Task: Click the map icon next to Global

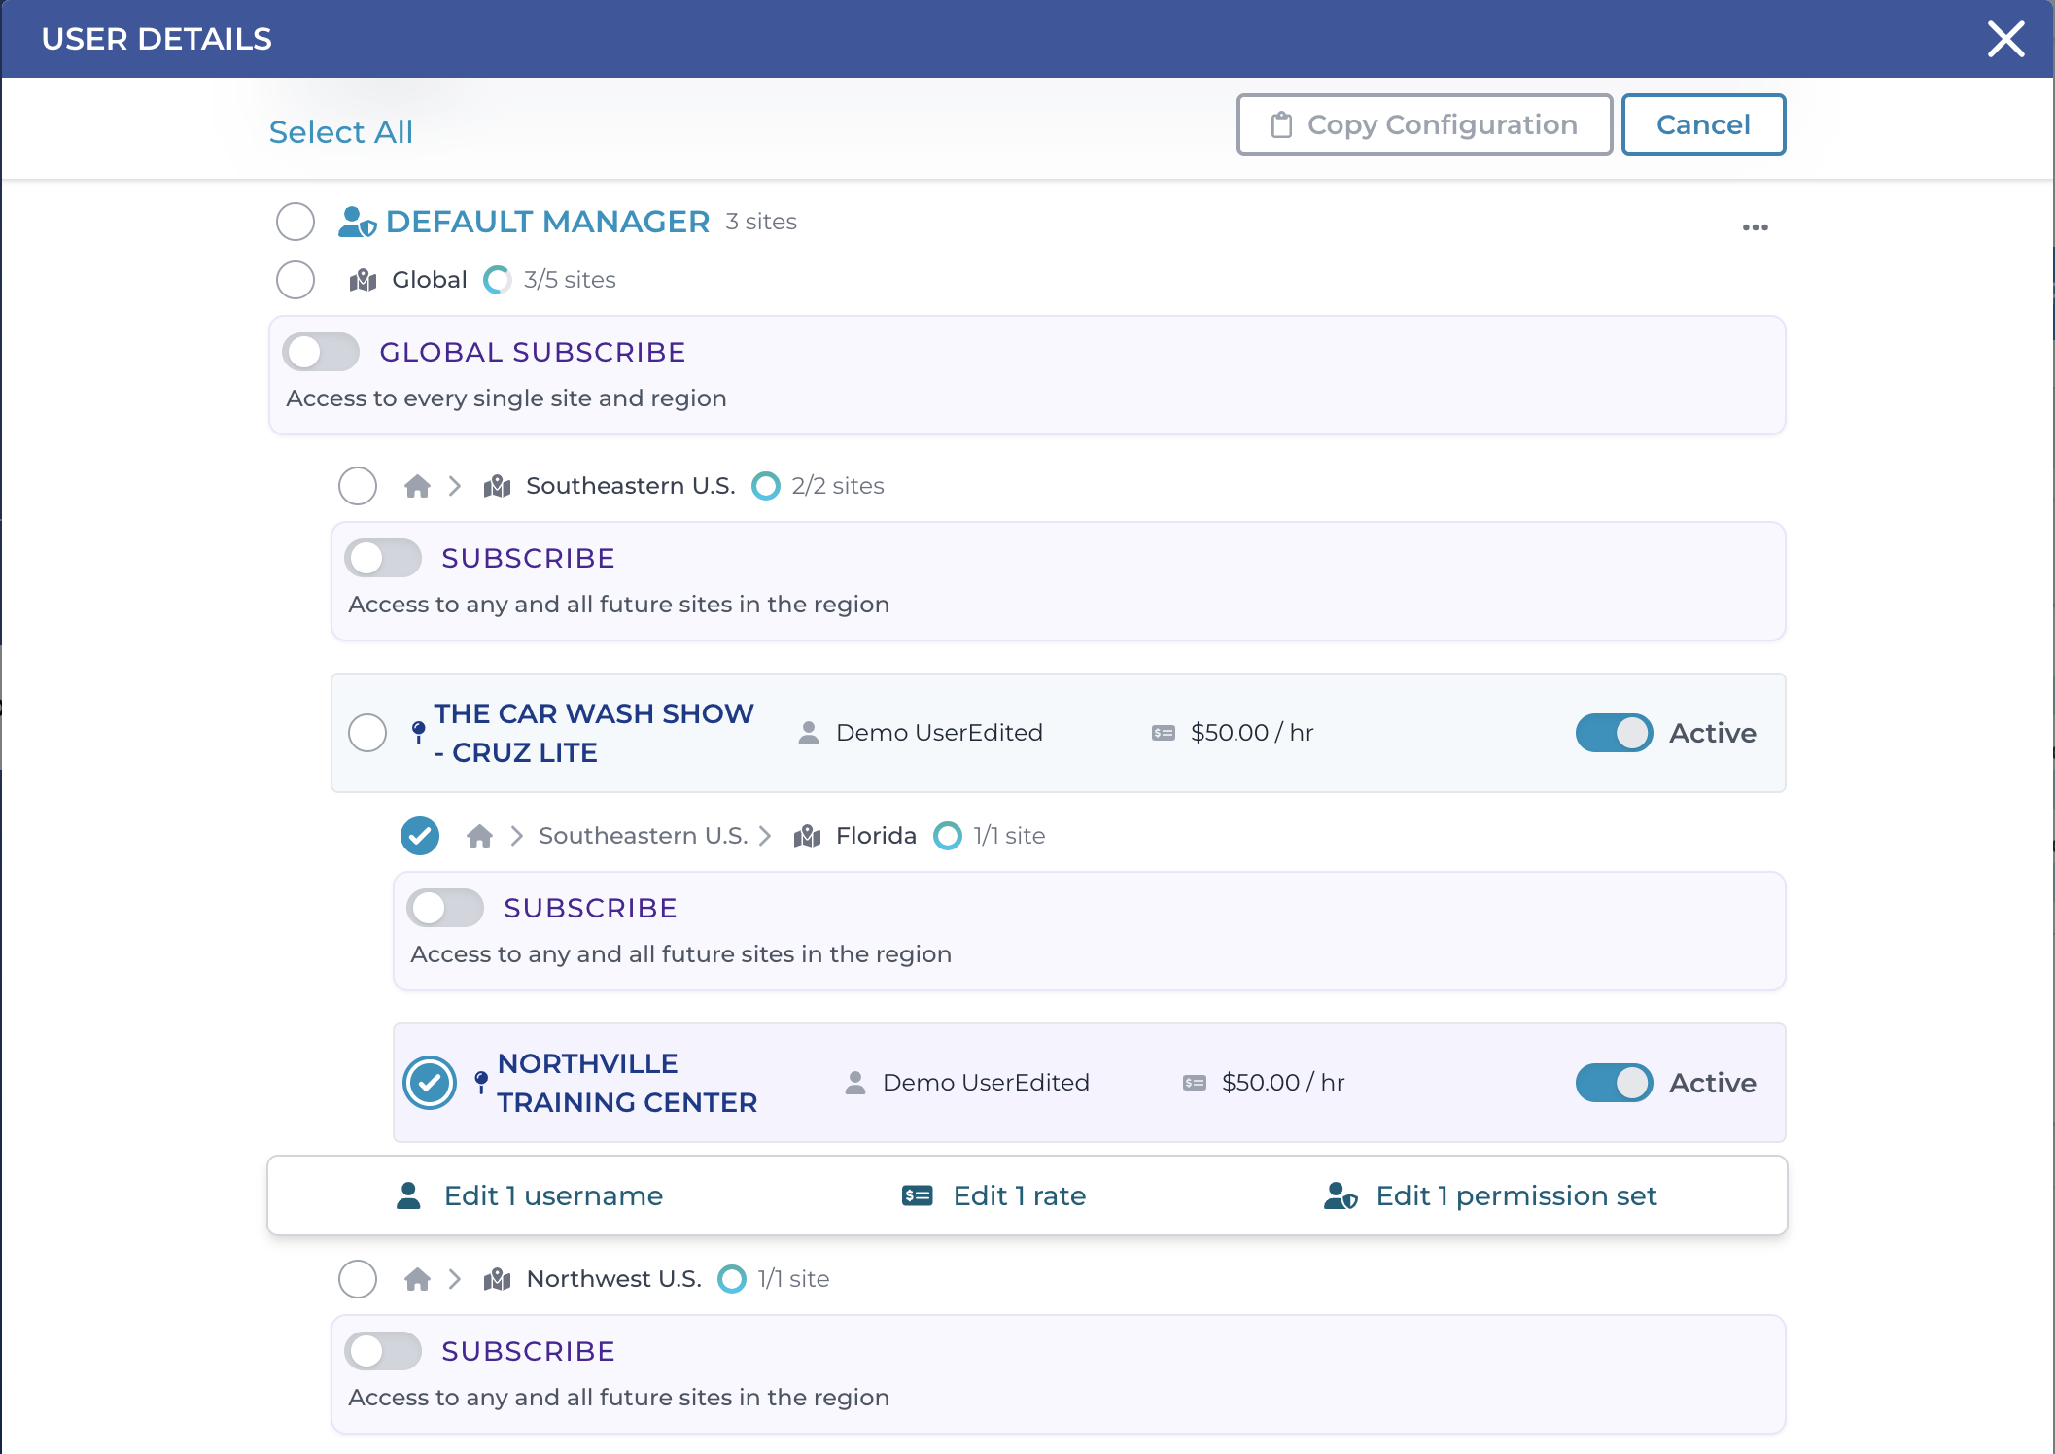Action: (x=361, y=280)
